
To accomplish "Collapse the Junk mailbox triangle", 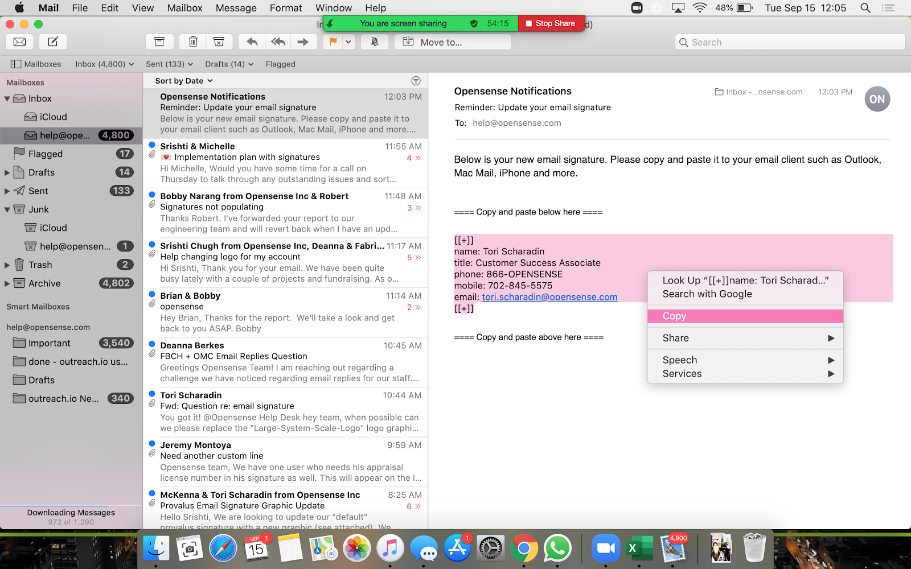I will tap(7, 210).
